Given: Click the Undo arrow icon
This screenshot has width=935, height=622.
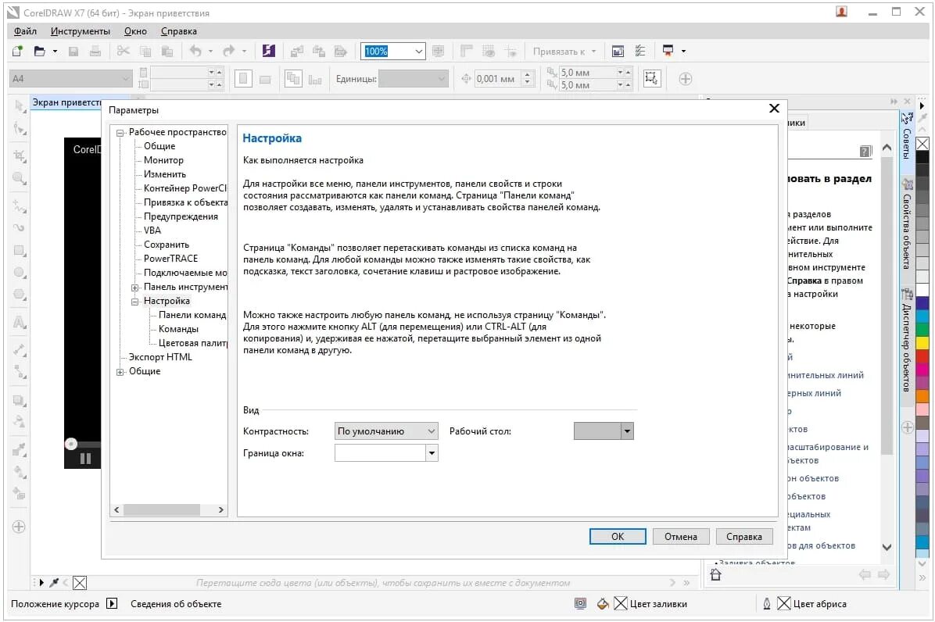Looking at the screenshot, I should [x=195, y=52].
